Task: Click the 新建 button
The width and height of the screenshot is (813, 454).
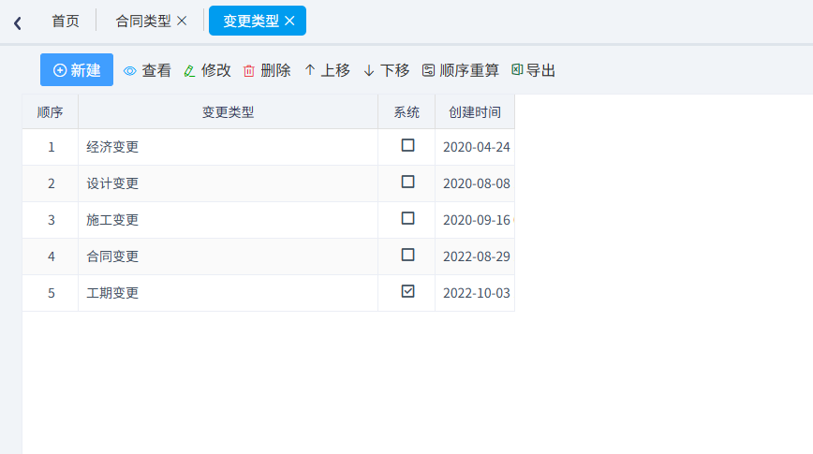Action: pos(77,70)
